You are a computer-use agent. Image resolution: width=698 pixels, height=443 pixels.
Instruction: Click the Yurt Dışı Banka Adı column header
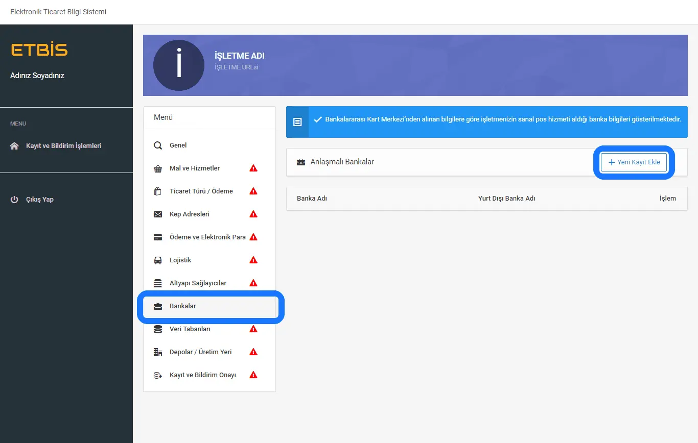coord(506,199)
